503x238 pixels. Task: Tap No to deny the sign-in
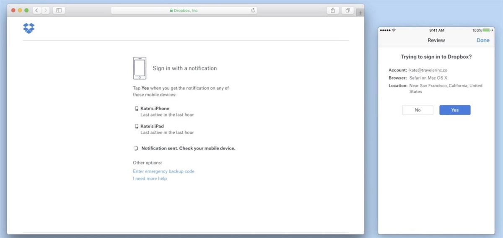tap(417, 110)
